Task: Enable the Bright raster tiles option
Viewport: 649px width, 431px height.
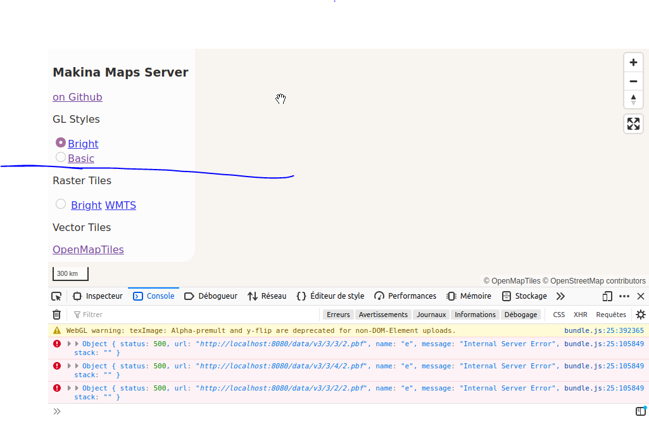Action: (61, 203)
